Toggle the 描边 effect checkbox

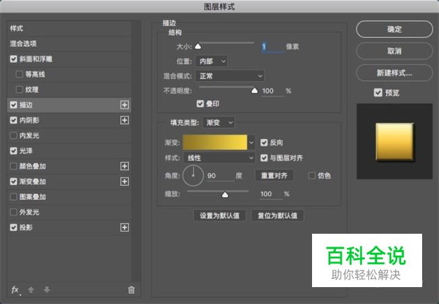(x=14, y=105)
